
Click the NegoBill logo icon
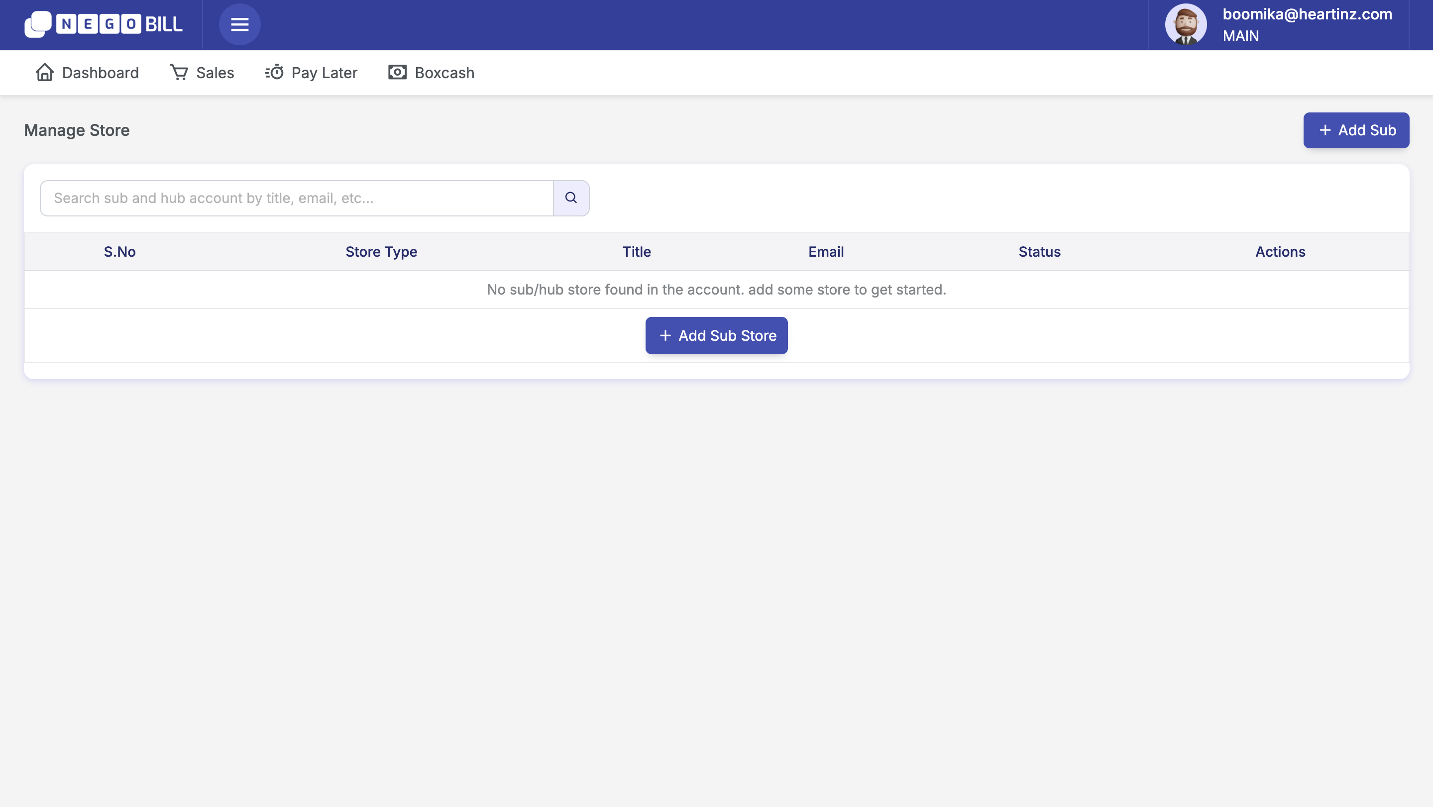pos(38,24)
